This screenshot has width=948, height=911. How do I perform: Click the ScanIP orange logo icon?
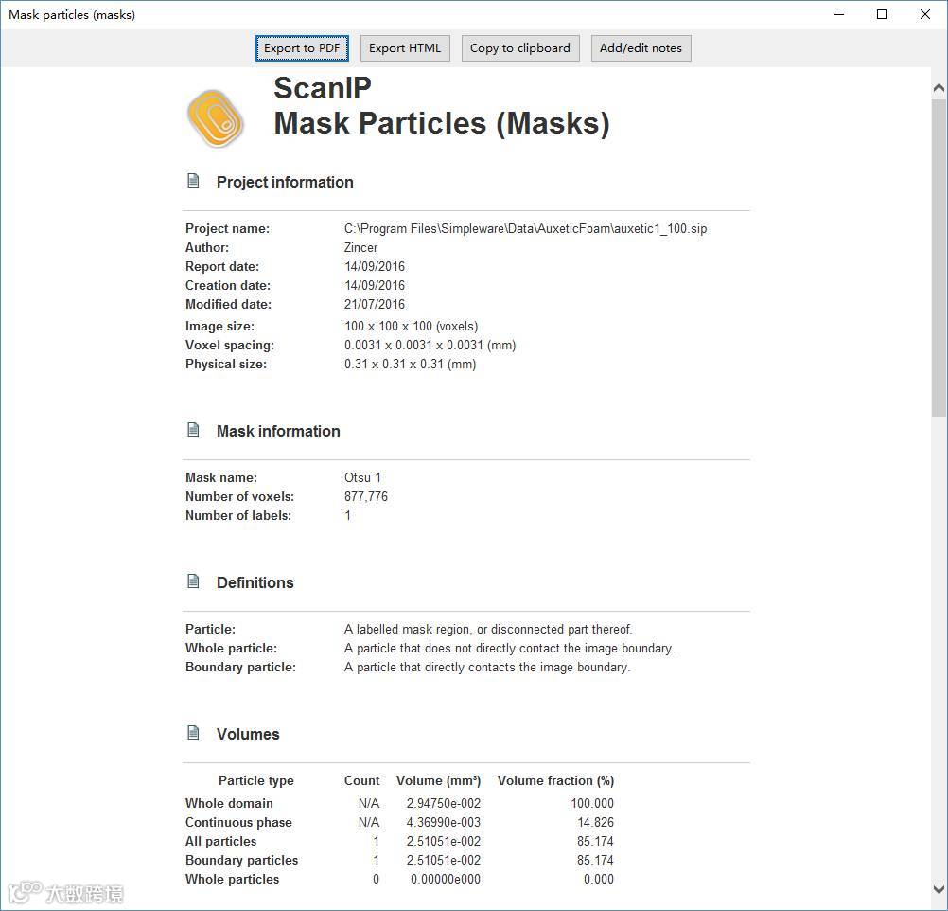216,118
